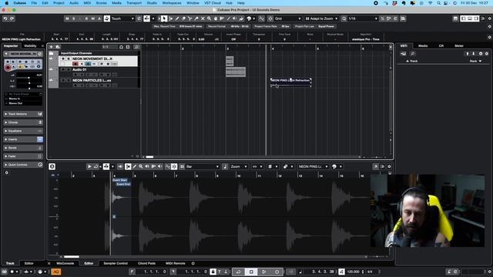Image resolution: width=493 pixels, height=277 pixels.
Task: Open the Audio menu
Action: (x=74, y=3)
